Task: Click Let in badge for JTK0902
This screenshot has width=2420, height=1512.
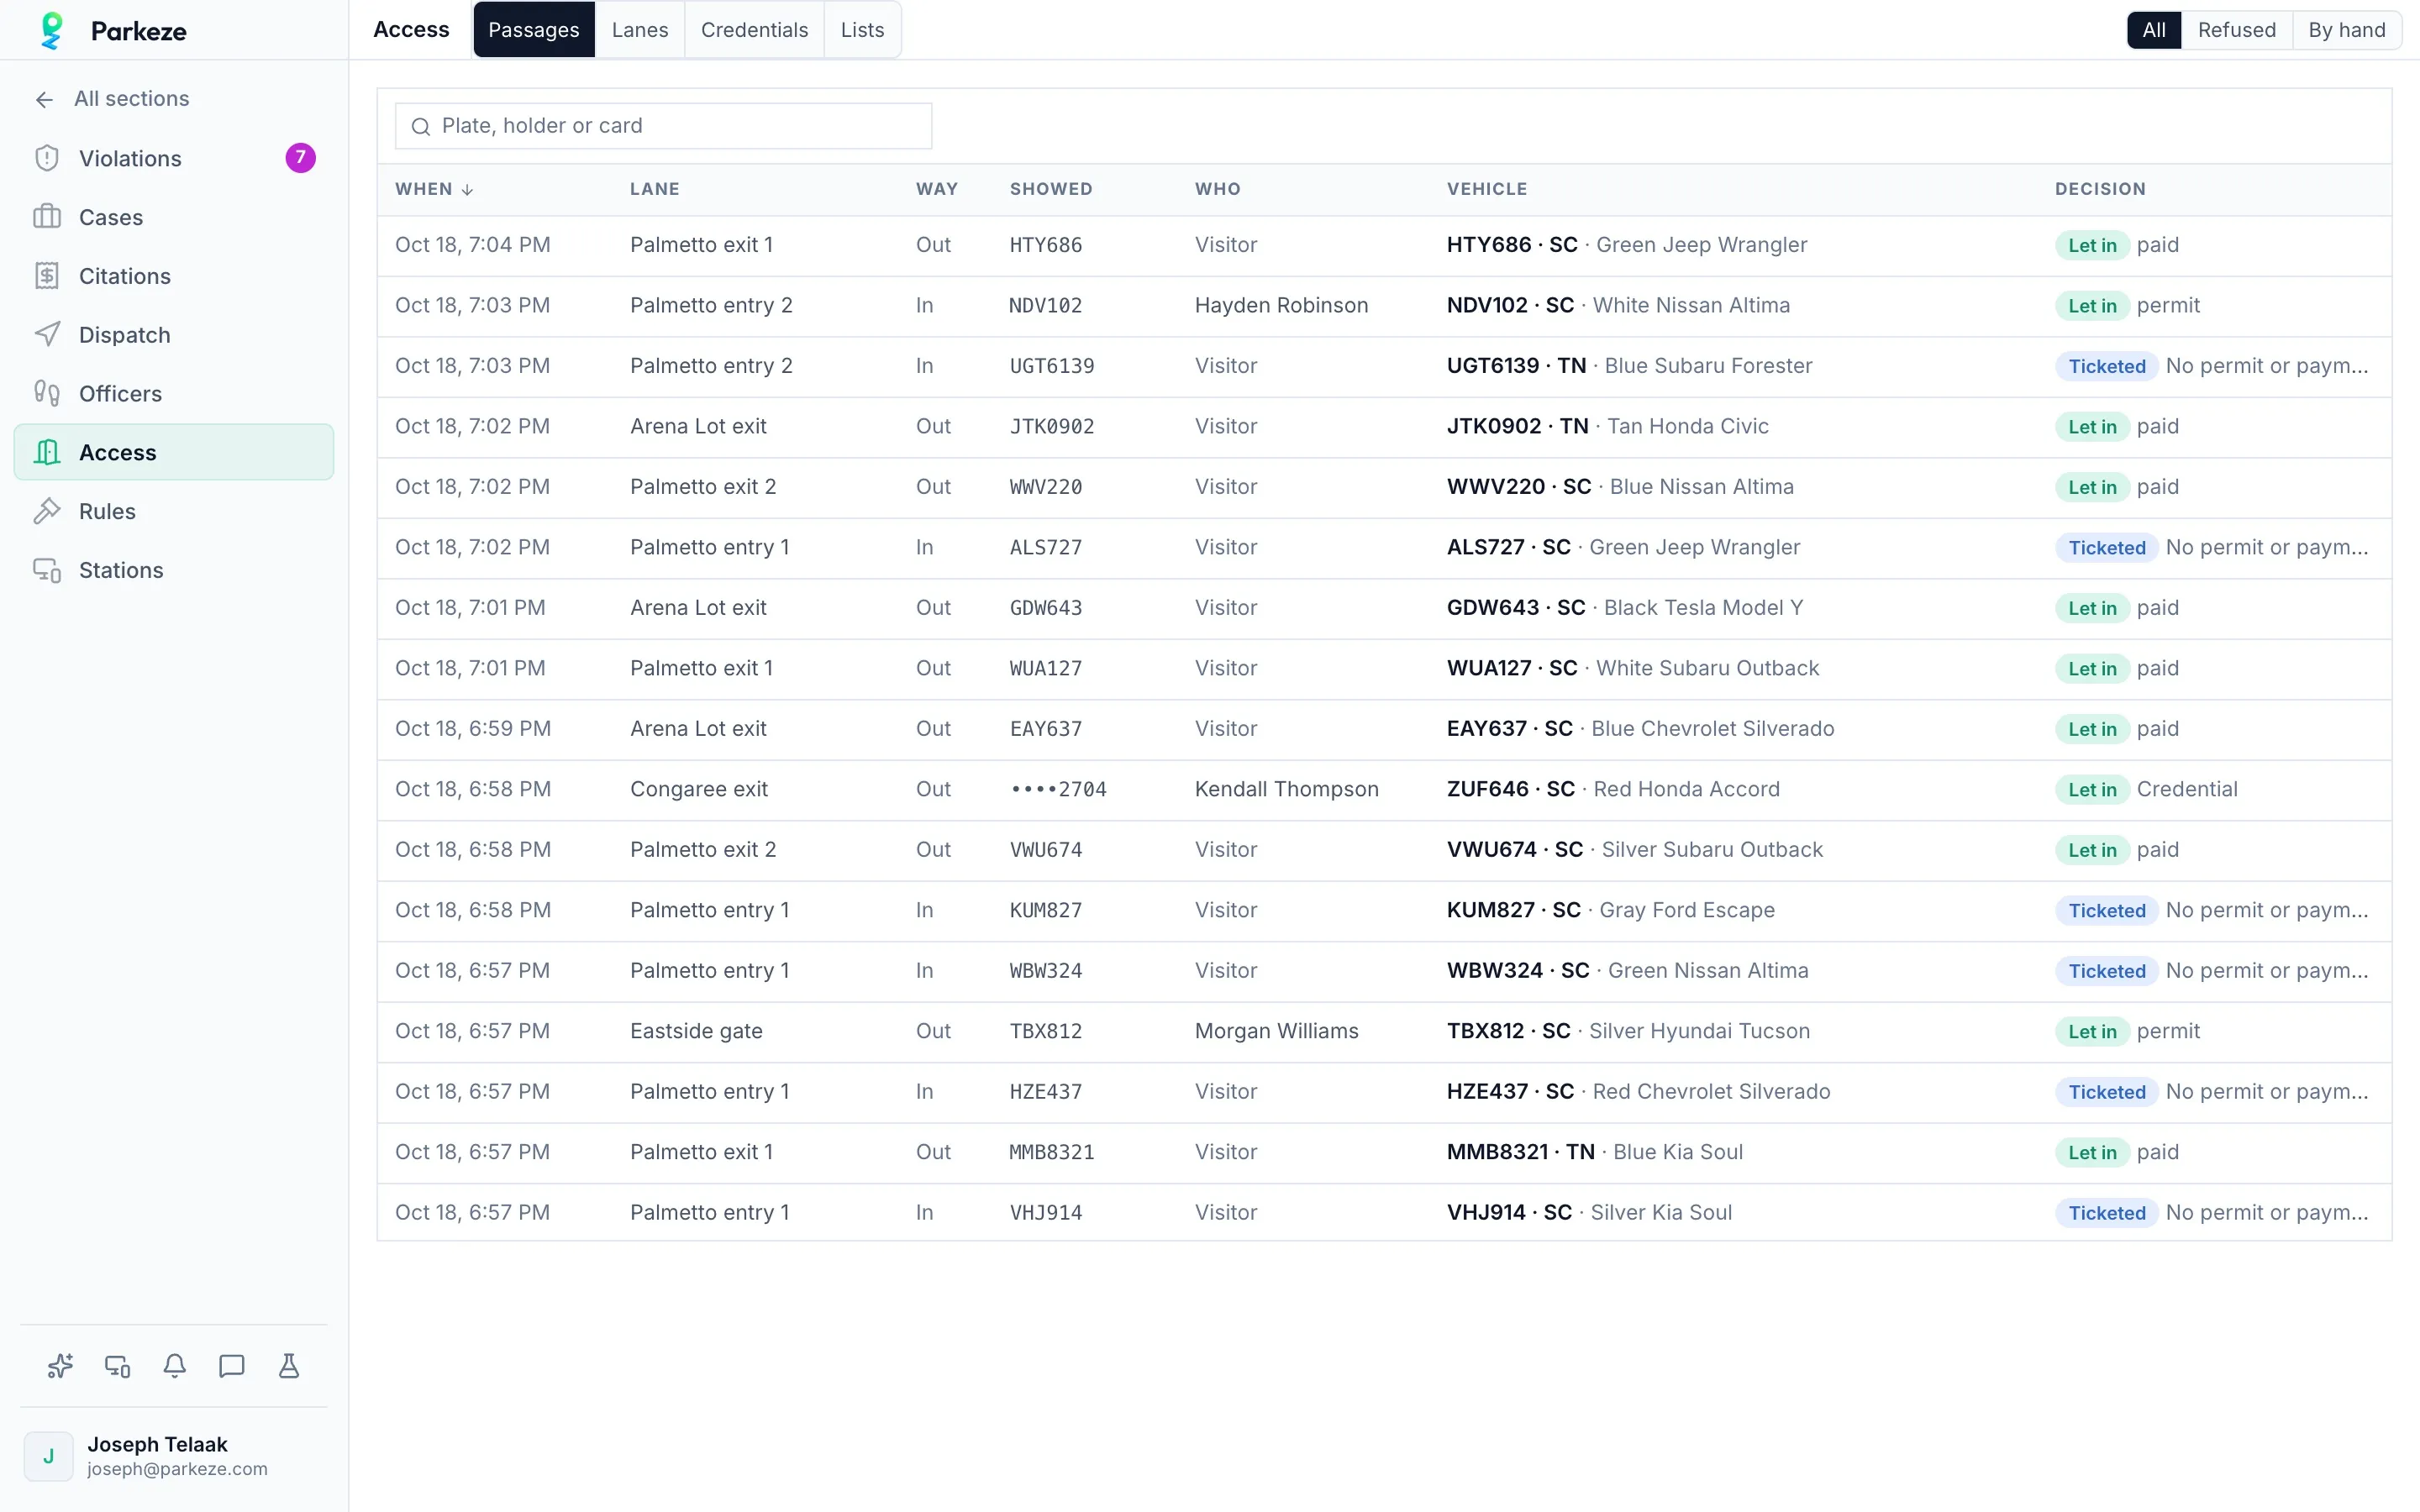Action: (x=2092, y=427)
